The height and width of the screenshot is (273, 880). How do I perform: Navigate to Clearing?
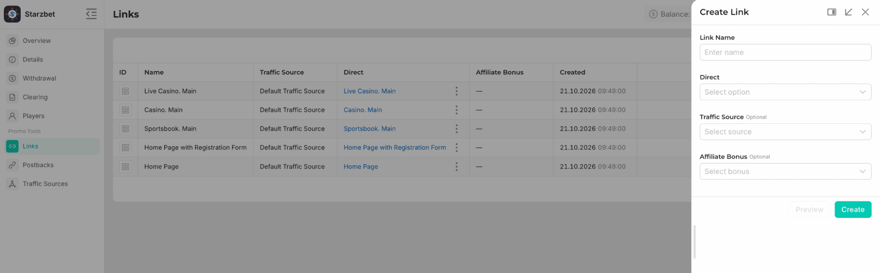coord(52,97)
